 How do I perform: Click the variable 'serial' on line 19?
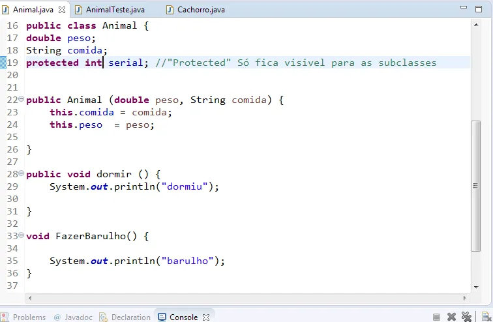point(126,63)
